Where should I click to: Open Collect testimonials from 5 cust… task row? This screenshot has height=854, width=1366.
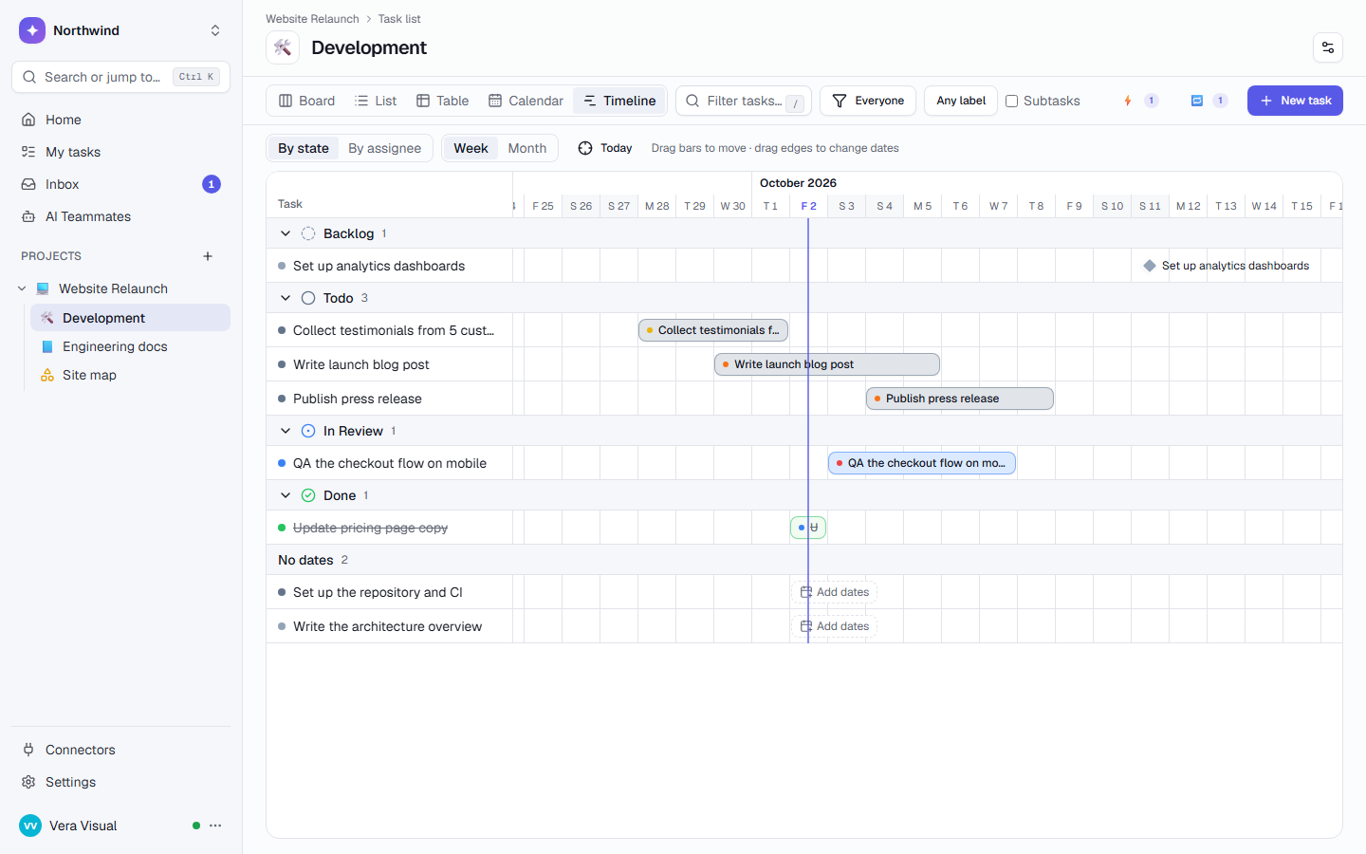coord(390,330)
